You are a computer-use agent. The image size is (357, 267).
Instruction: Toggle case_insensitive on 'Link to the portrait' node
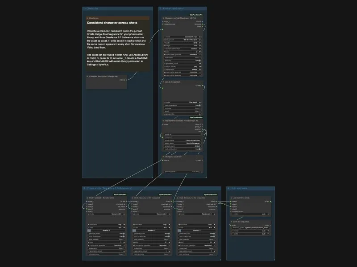click(x=183, y=105)
